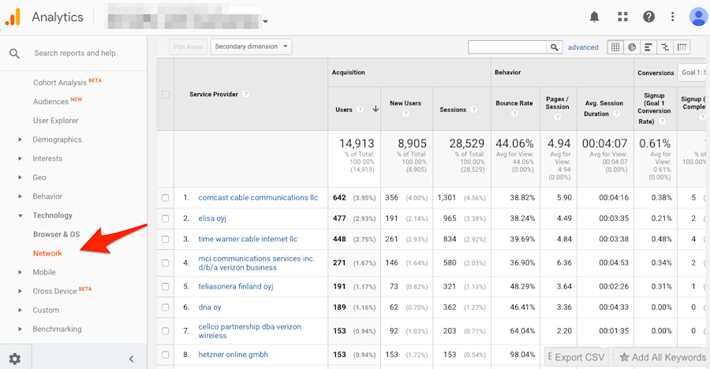710x369 pixels.
Task: Open the notifications bell
Action: coord(594,17)
